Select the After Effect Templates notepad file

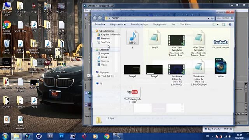pos(198,43)
